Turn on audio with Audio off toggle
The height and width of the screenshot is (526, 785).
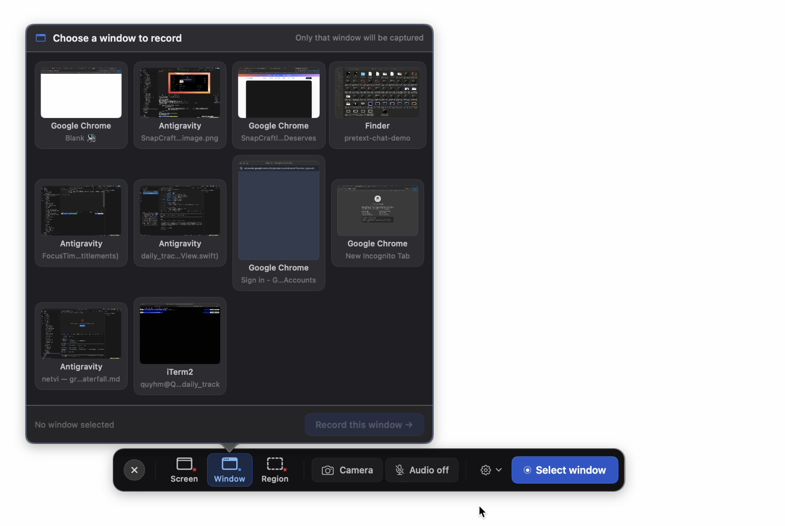(x=422, y=470)
